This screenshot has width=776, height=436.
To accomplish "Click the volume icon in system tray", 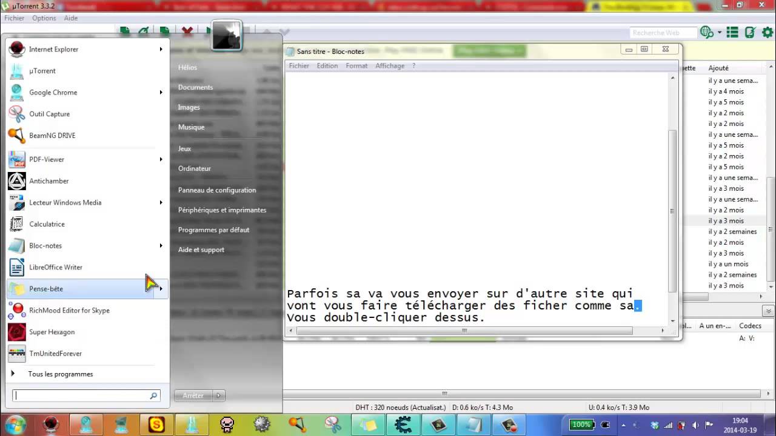I will tap(695, 425).
